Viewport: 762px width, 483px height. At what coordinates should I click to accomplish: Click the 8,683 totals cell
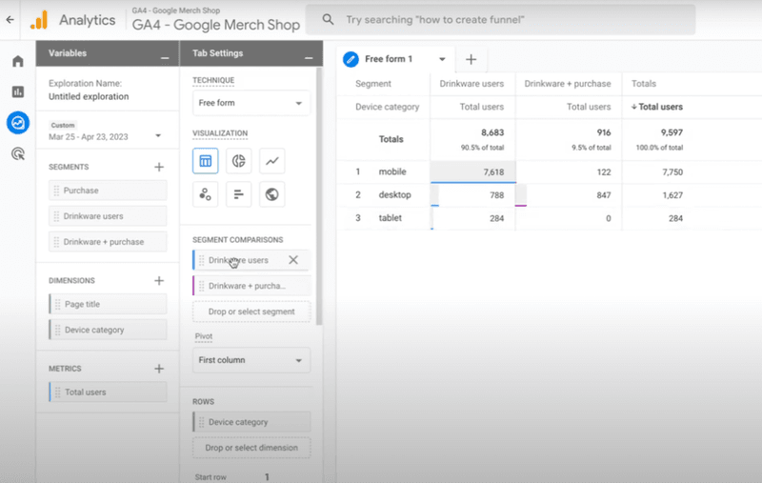point(492,132)
